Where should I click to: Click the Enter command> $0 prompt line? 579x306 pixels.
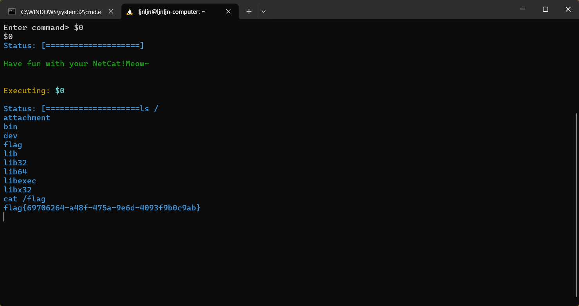click(43, 27)
